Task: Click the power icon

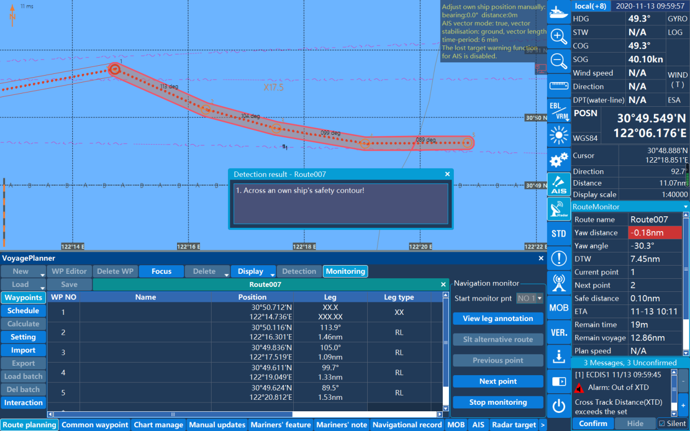Action: coord(558,406)
